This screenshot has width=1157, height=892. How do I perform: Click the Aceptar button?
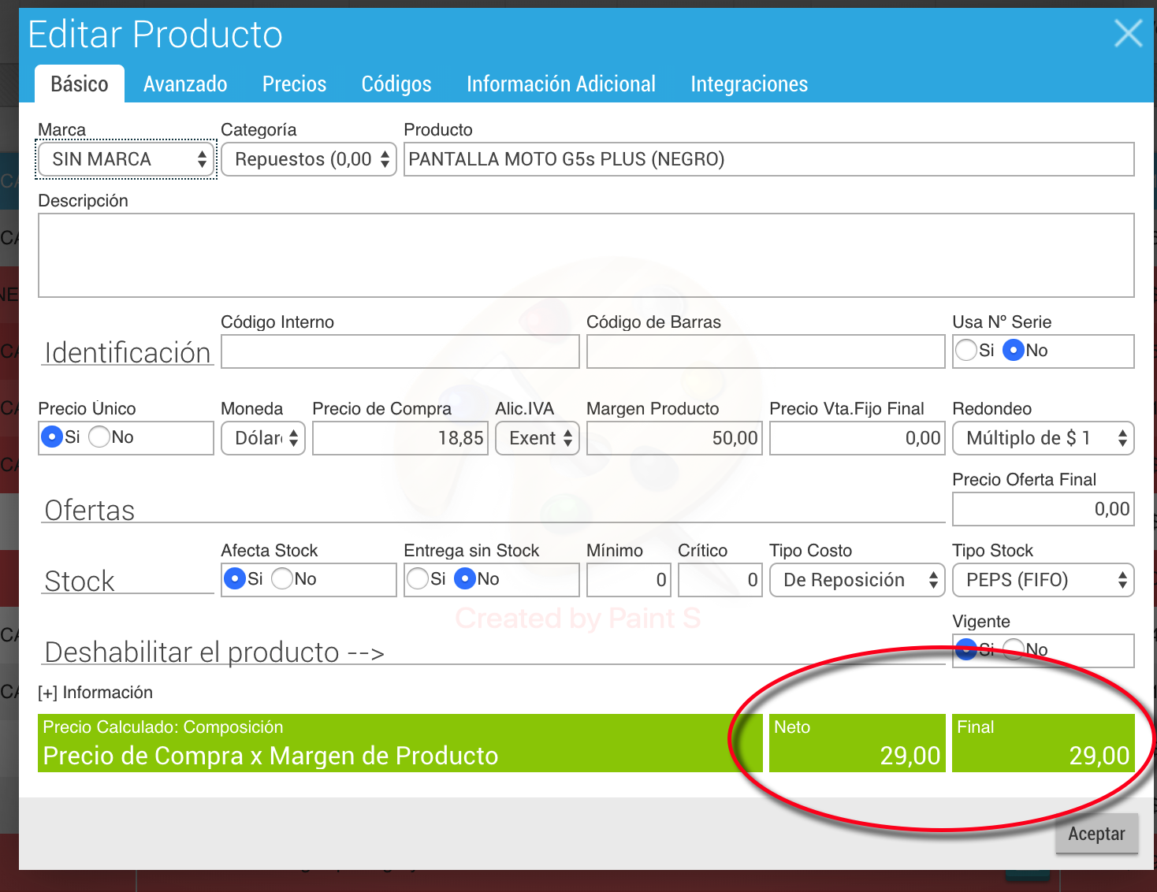[1096, 834]
